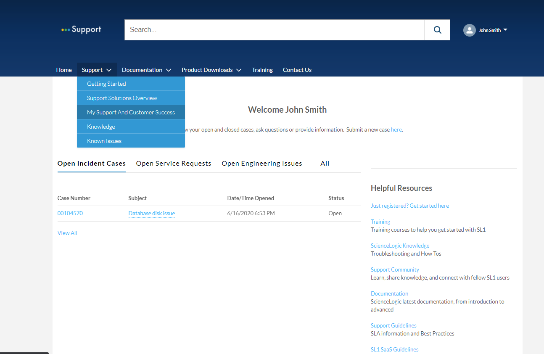This screenshot has width=544, height=354.
Task: Click the Support logo in header
Action: tap(81, 29)
